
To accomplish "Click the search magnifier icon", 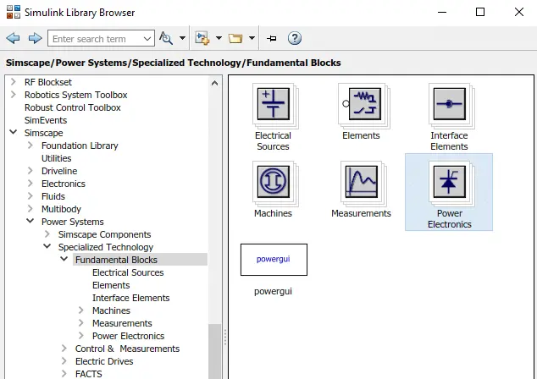I will point(166,39).
